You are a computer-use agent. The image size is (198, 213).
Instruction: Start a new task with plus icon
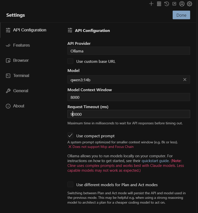[x=151, y=4]
